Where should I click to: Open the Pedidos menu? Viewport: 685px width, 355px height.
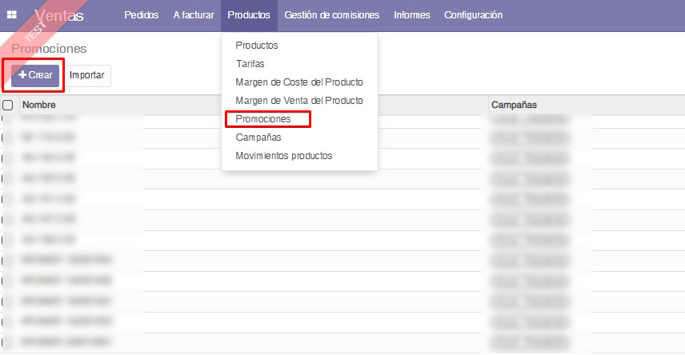pyautogui.click(x=142, y=15)
